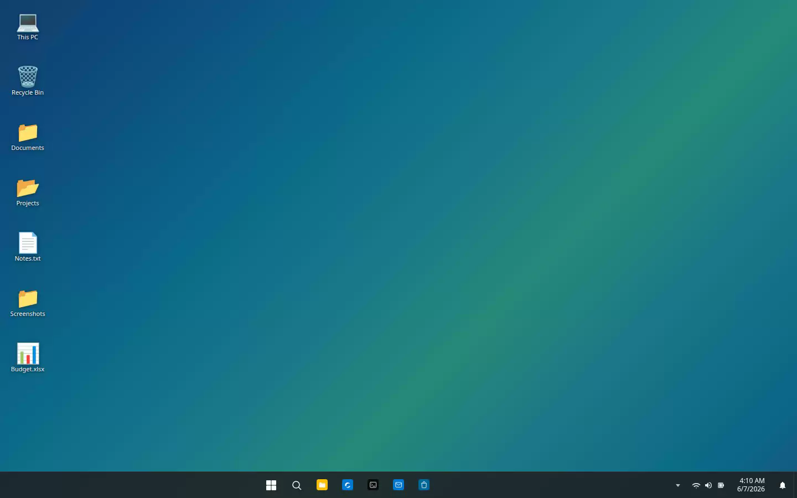Open File Explorer from the taskbar
Viewport: 797px width, 498px height.
click(322, 485)
